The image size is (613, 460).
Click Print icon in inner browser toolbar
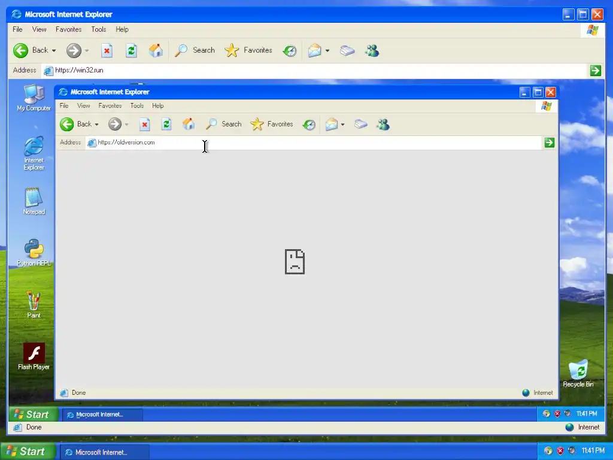click(360, 125)
